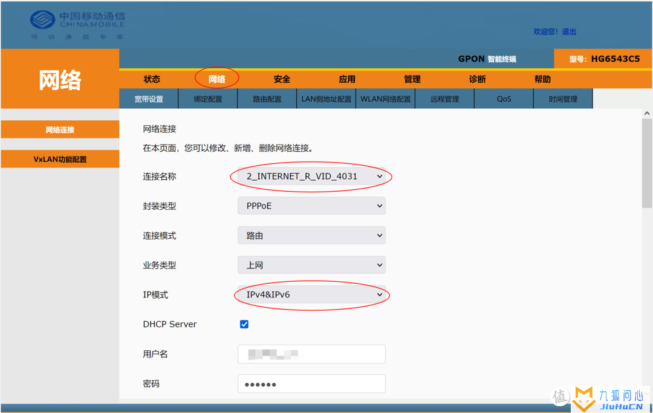Select the 宽带设置 submenu
The height and width of the screenshot is (413, 653).
click(x=149, y=99)
